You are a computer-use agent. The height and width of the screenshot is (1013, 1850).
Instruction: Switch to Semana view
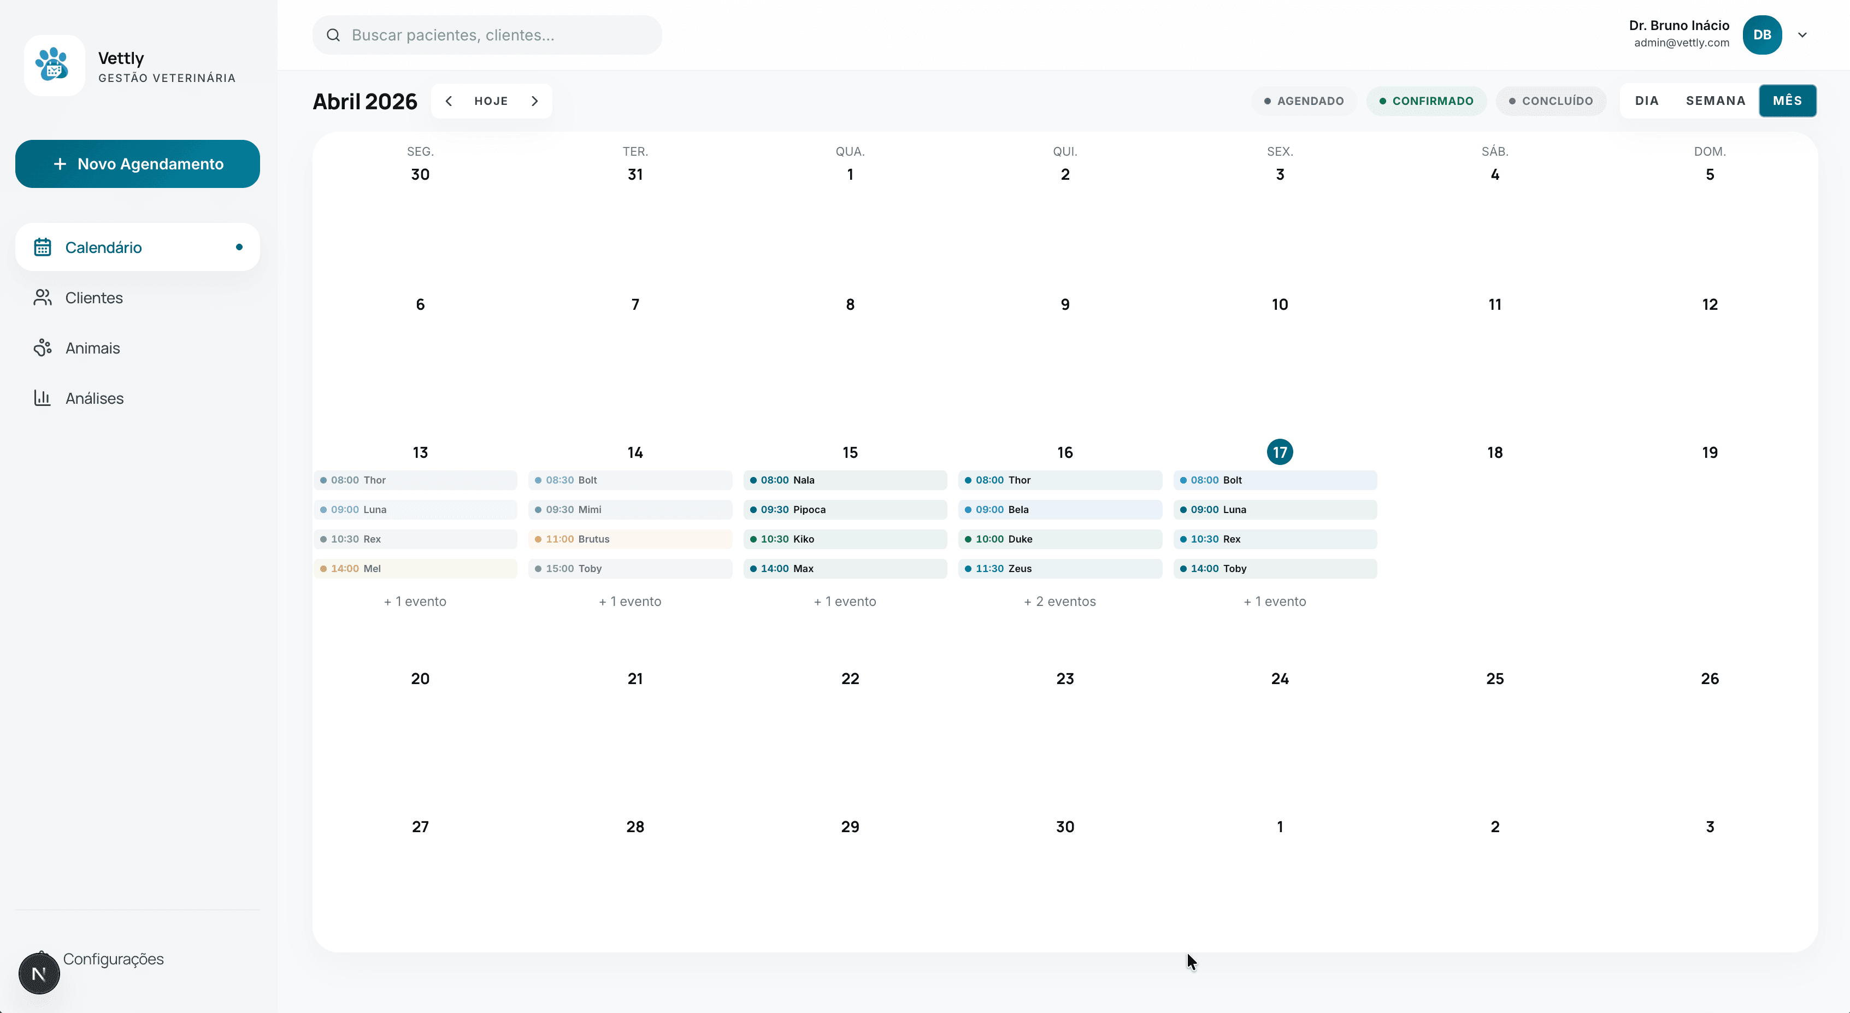(1716, 101)
